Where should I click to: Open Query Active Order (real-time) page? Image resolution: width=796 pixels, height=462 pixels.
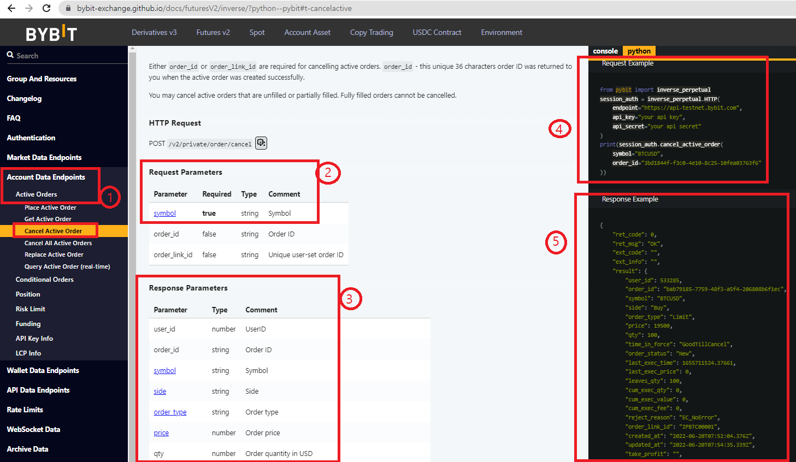67,266
